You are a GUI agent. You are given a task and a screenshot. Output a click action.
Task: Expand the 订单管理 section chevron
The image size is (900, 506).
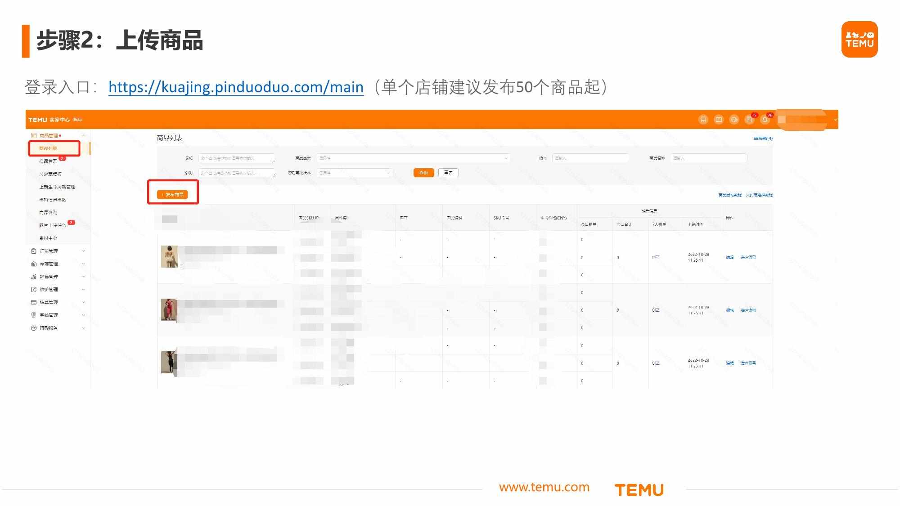(x=83, y=251)
